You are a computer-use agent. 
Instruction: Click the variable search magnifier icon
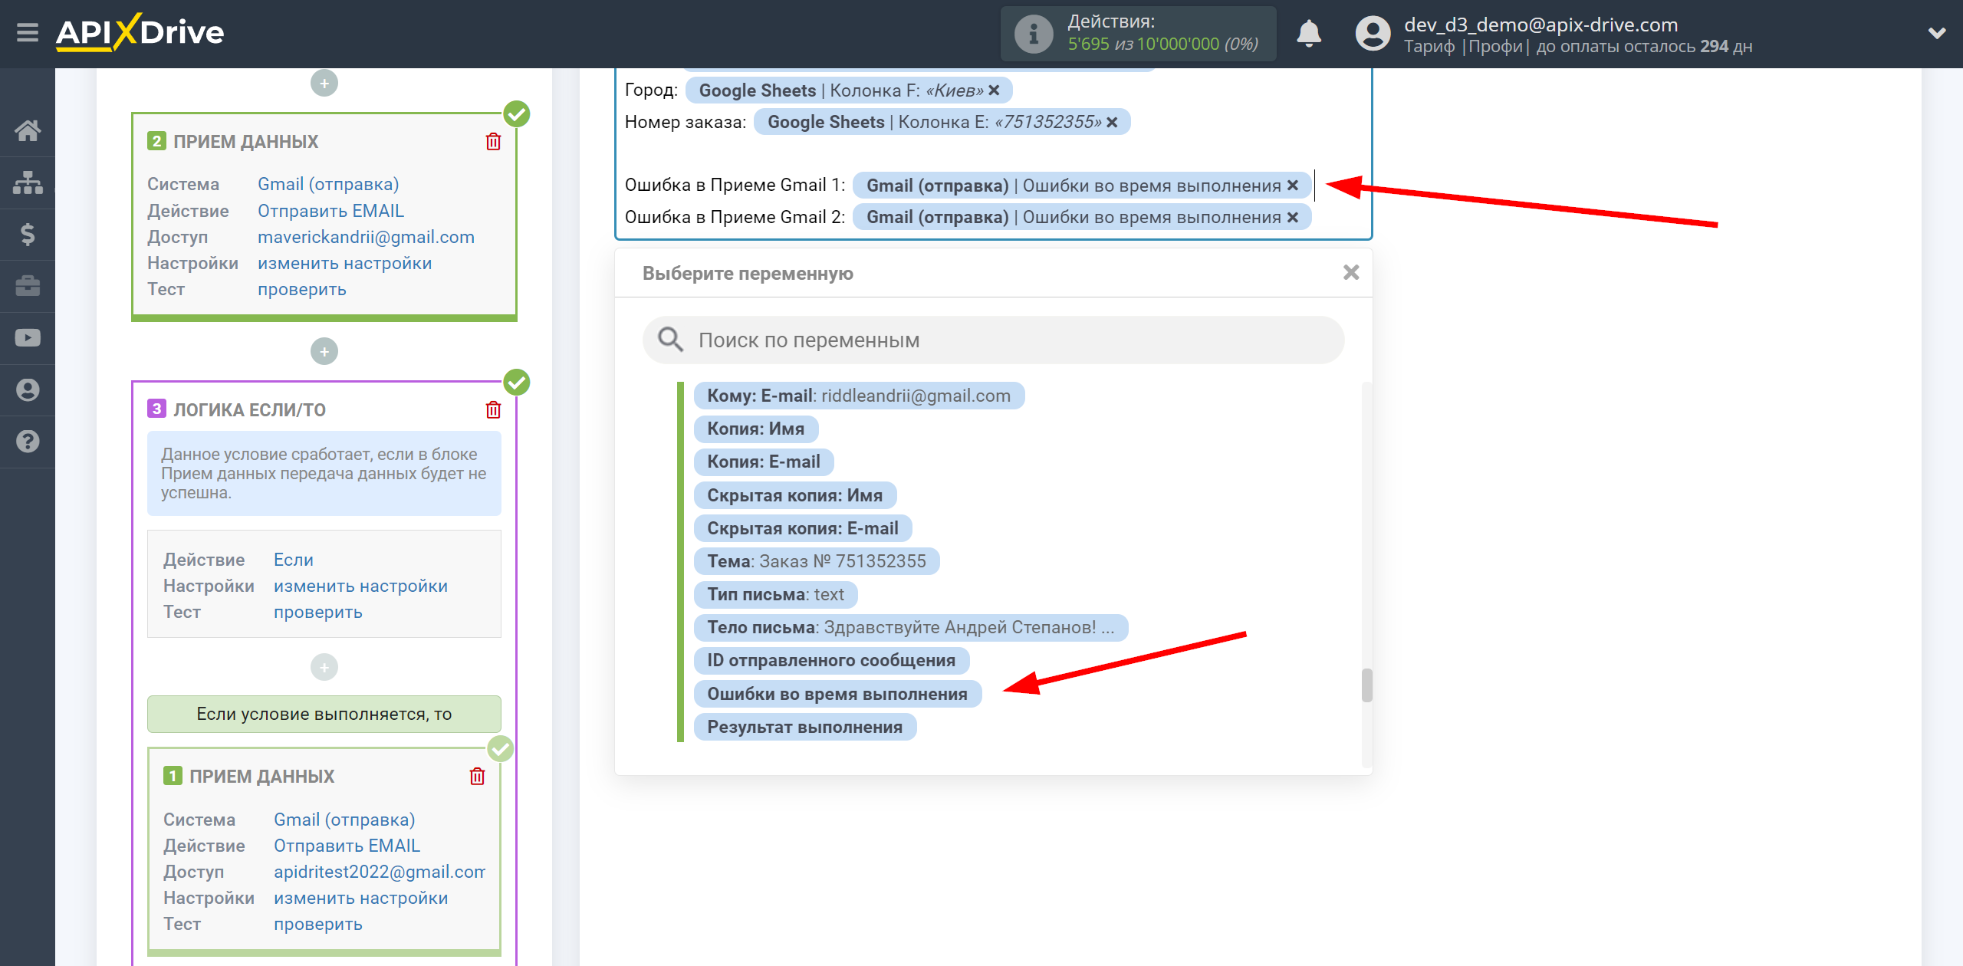670,340
